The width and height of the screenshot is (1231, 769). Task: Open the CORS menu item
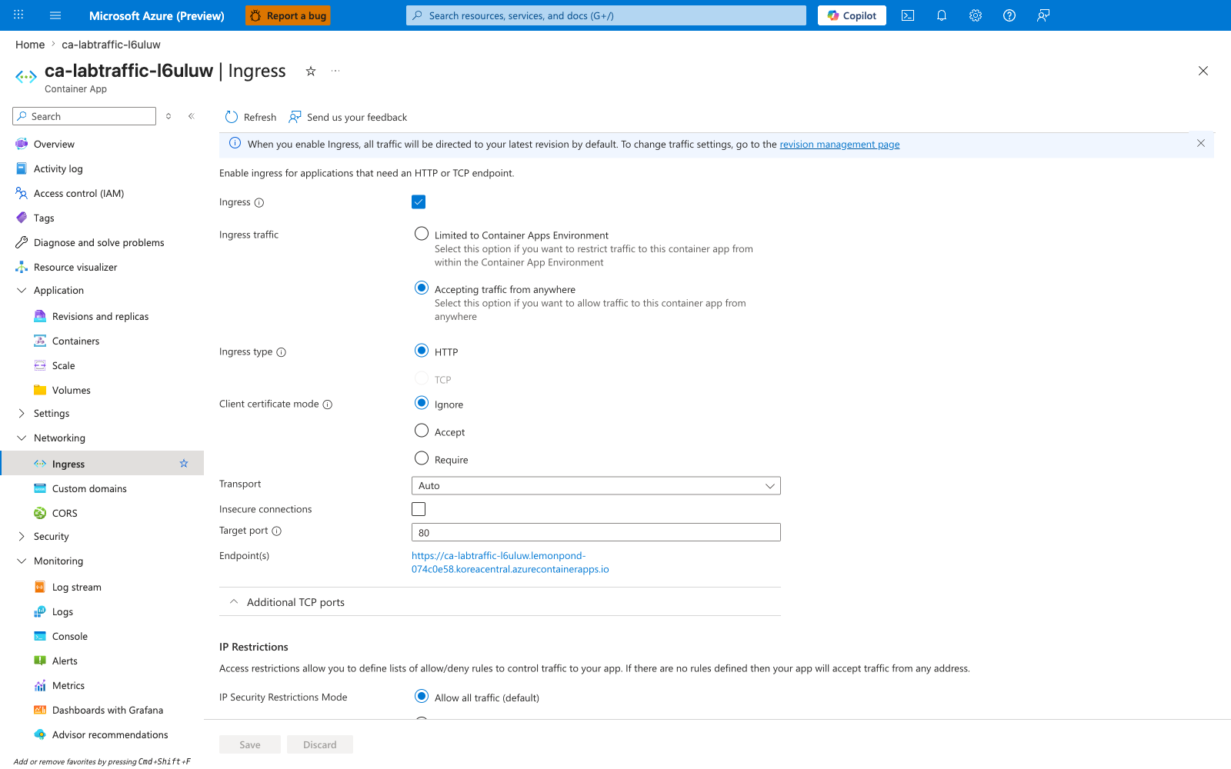(x=65, y=513)
